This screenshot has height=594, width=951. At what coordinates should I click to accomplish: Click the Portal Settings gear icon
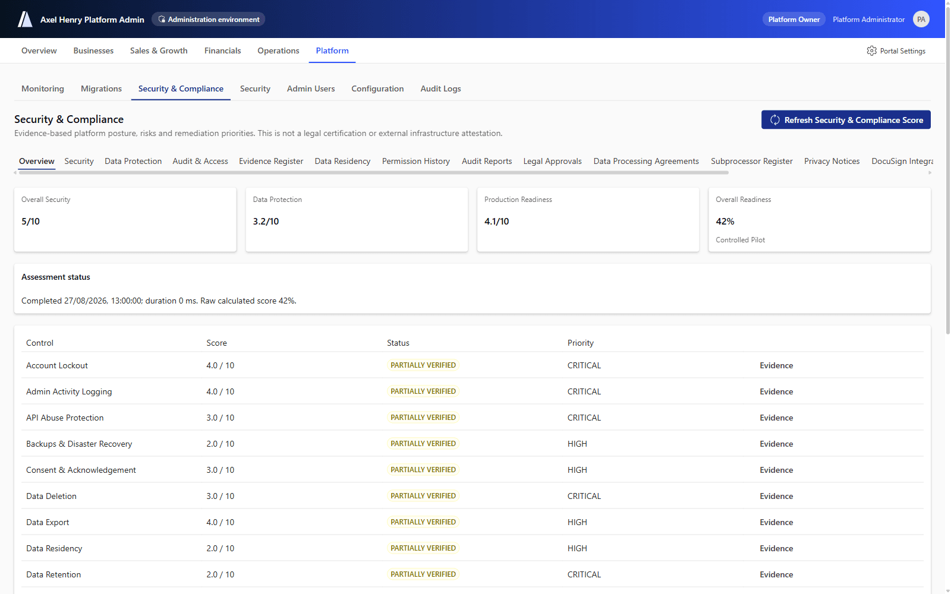(871, 51)
